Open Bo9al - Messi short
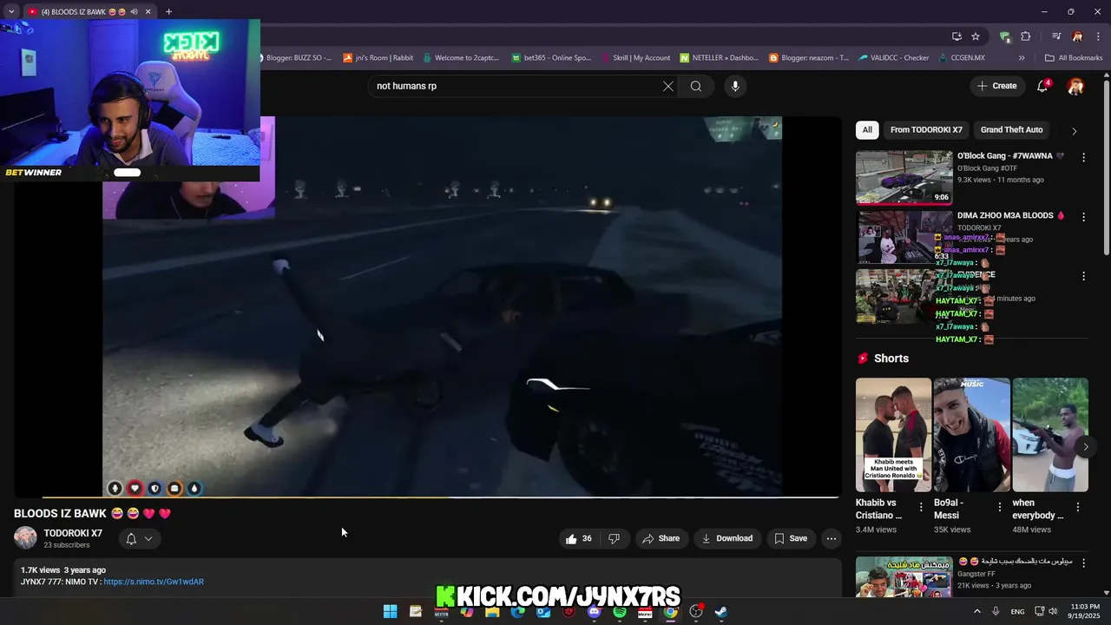Screen dimensions: 1111x625 point(971,435)
